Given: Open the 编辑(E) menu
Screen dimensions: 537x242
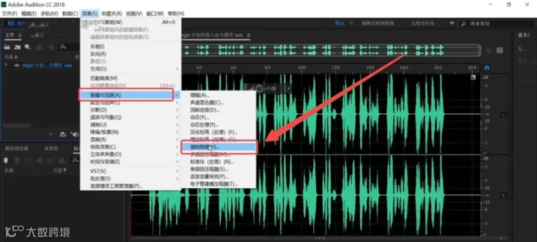Looking at the screenshot, I should click(29, 14).
